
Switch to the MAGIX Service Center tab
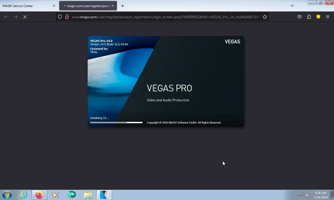(x=29, y=6)
